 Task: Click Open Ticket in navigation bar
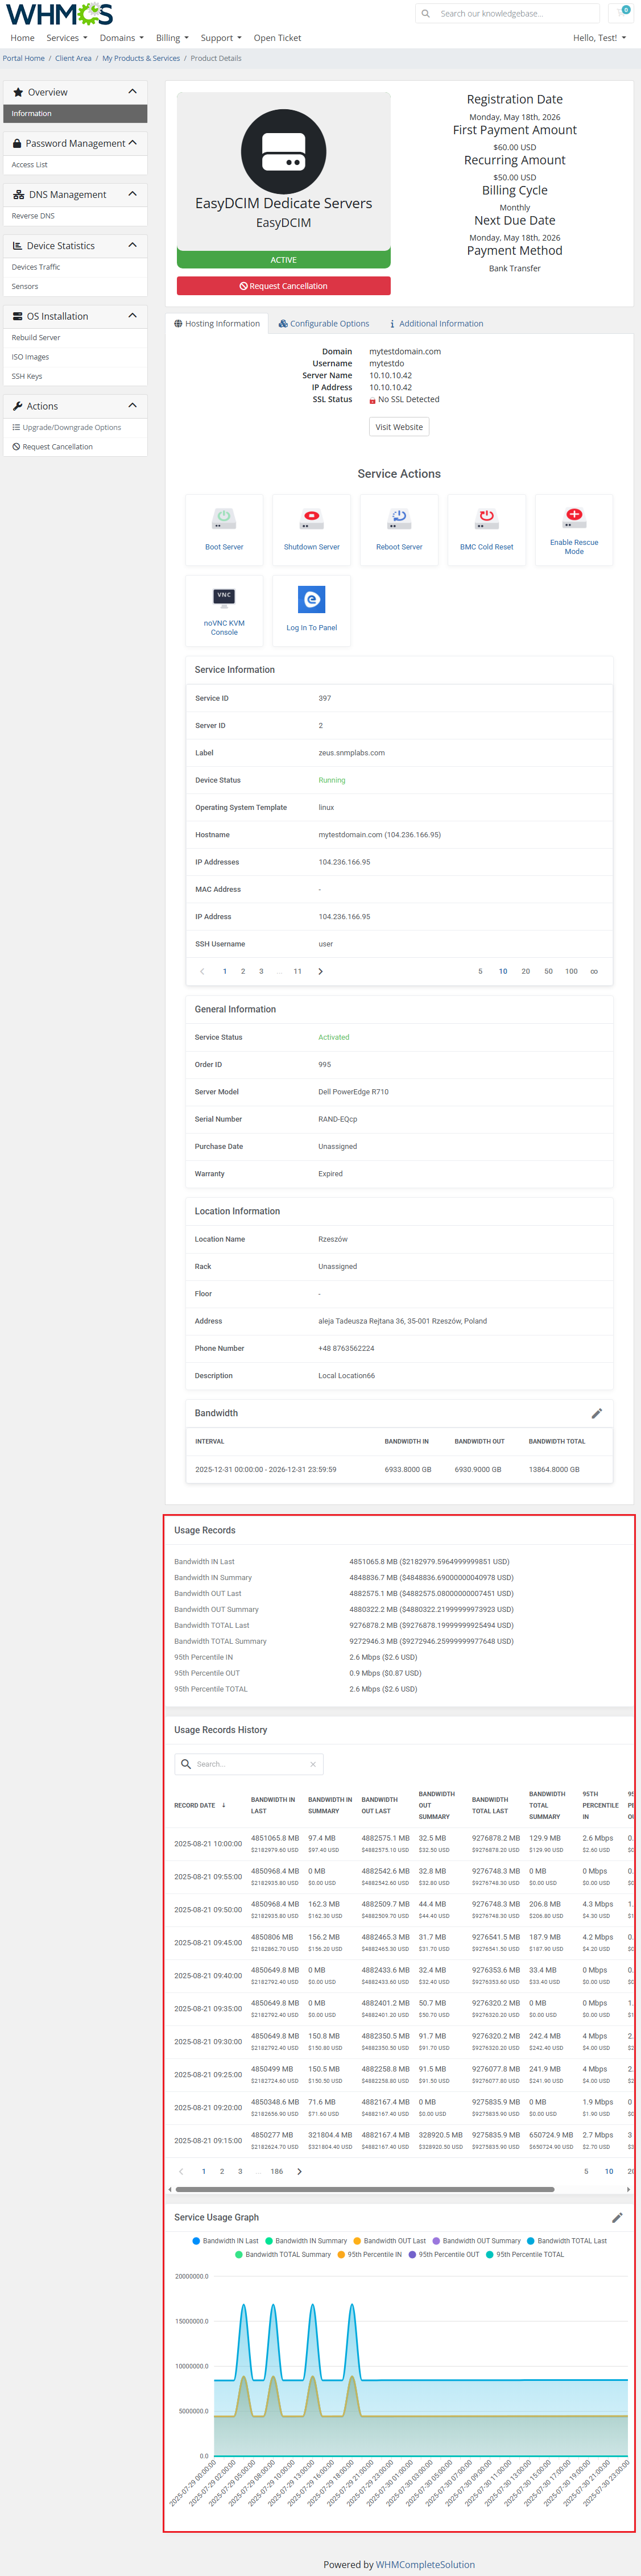tap(277, 38)
